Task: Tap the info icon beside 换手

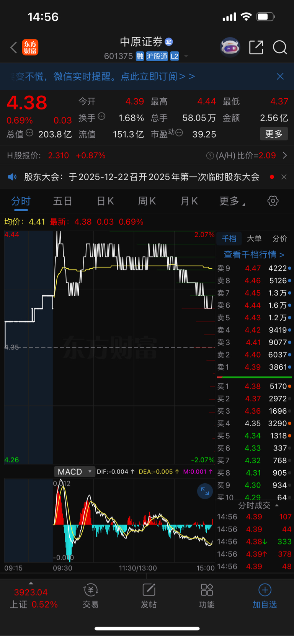Action: (x=101, y=116)
